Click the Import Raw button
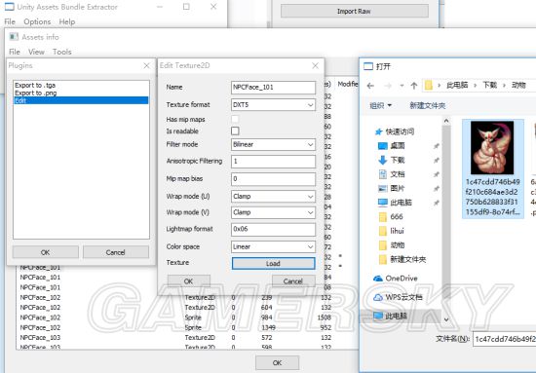This screenshot has width=536, height=373. pyautogui.click(x=354, y=11)
